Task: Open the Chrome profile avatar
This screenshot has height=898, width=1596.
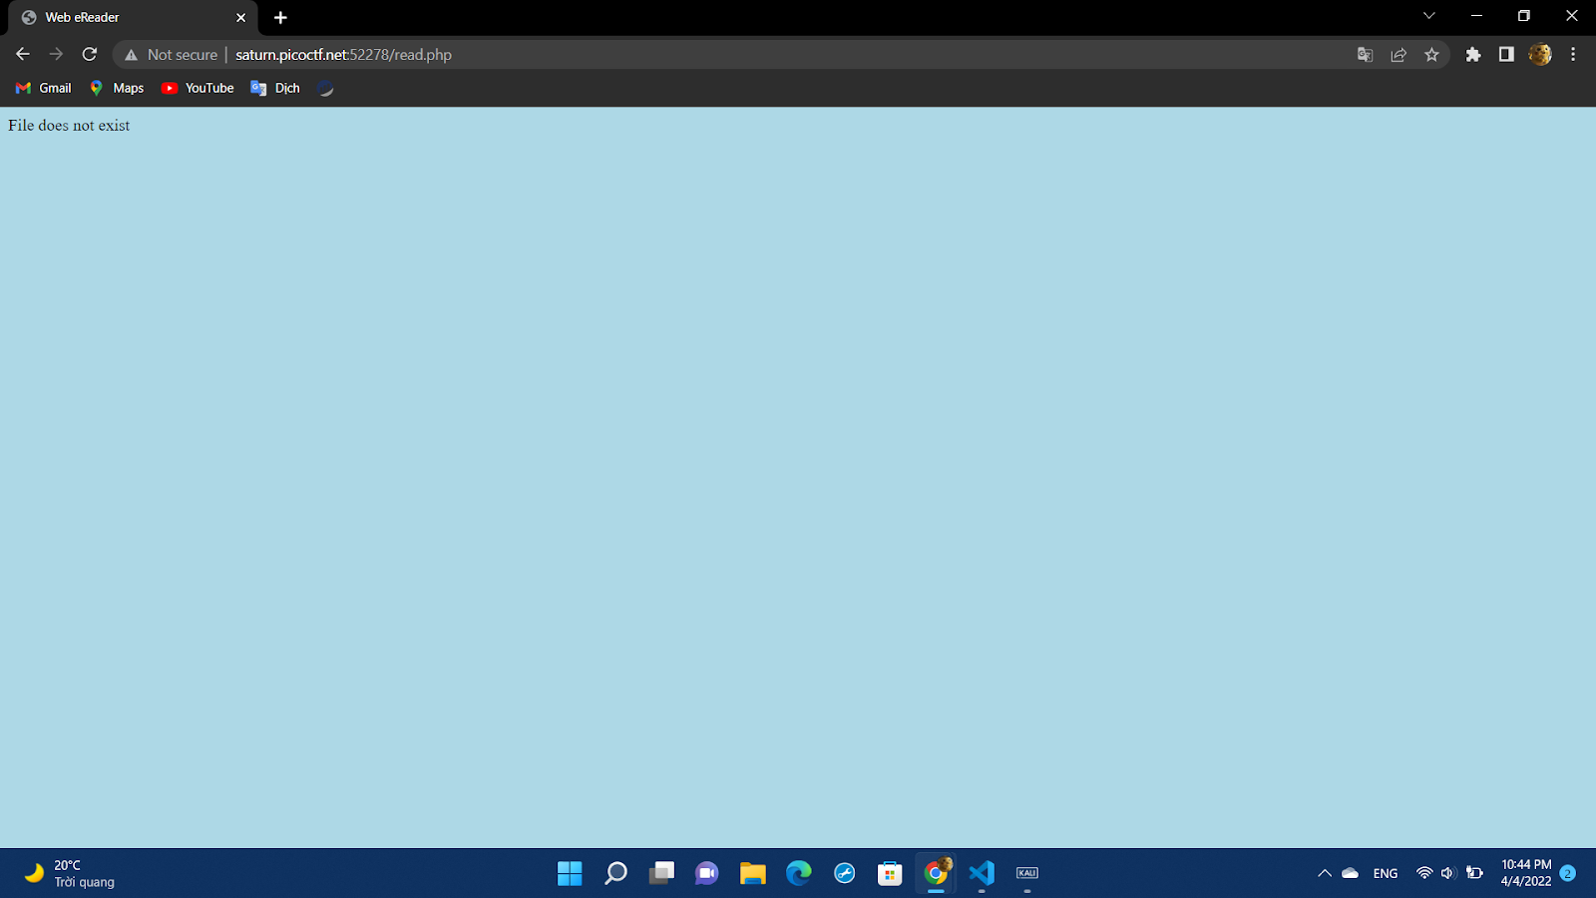Action: coord(1540,55)
